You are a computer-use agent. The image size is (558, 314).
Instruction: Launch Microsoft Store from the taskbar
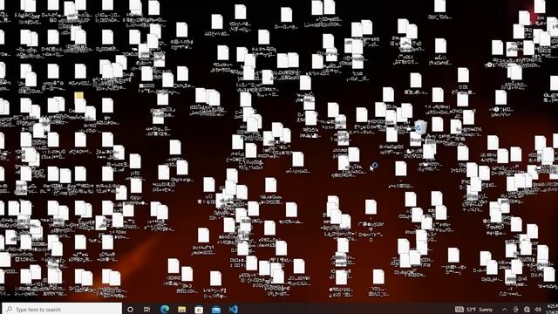coord(199,310)
